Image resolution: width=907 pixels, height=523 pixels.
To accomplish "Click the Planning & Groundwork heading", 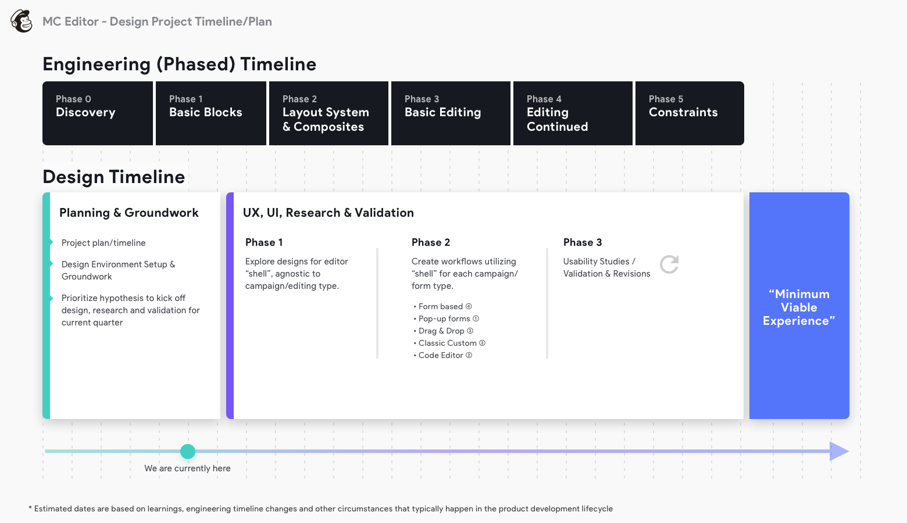I will click(129, 213).
